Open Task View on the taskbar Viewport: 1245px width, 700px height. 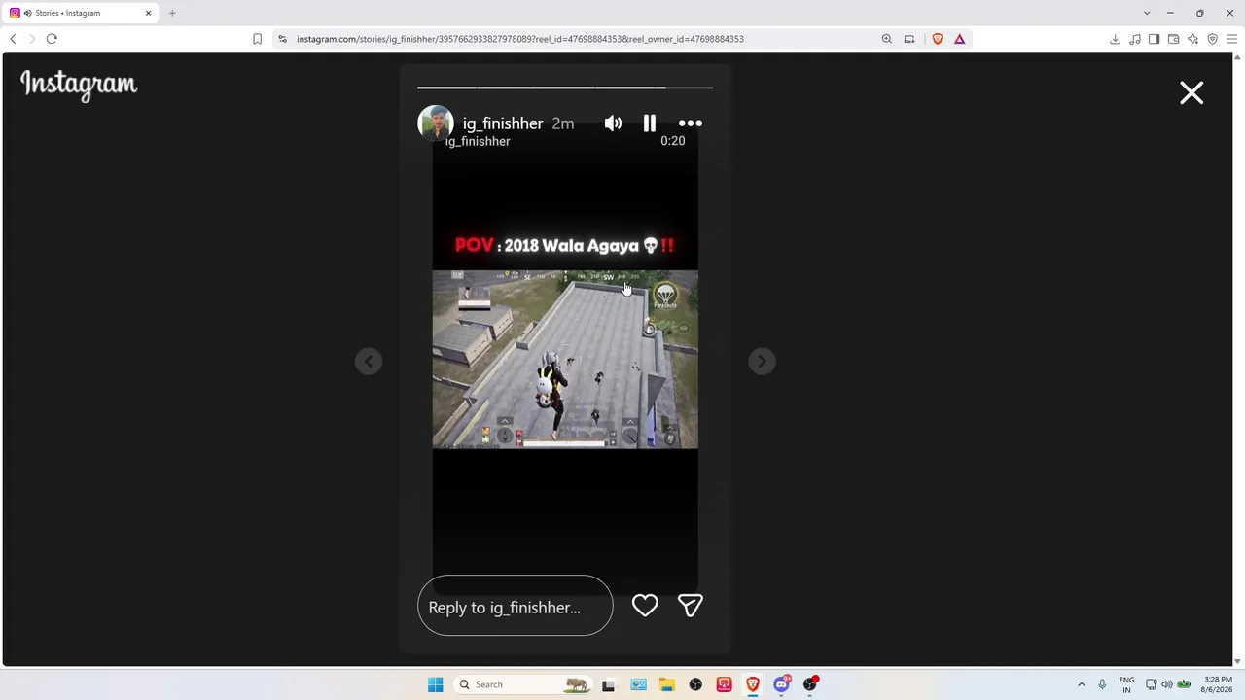609,684
